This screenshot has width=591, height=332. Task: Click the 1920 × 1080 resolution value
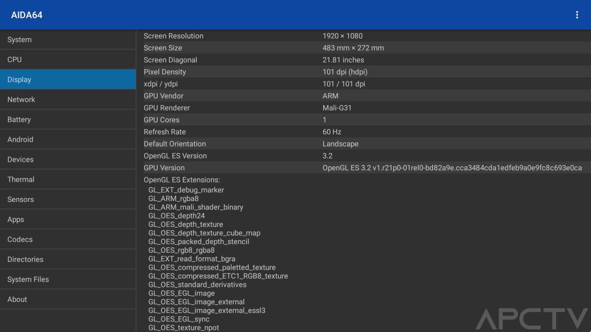343,36
